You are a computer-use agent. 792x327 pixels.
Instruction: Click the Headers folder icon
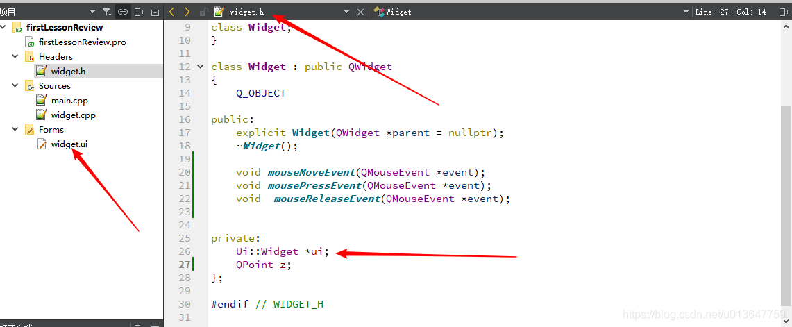[30, 57]
